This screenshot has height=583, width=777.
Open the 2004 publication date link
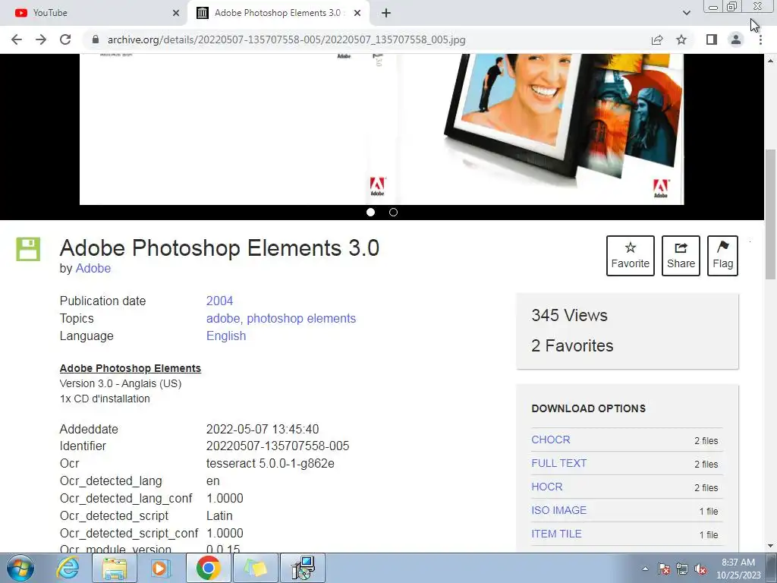point(219,301)
